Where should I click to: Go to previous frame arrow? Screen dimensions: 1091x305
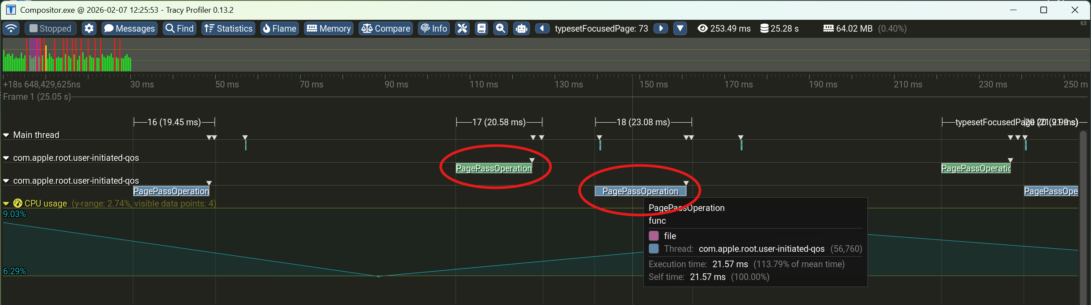[542, 29]
